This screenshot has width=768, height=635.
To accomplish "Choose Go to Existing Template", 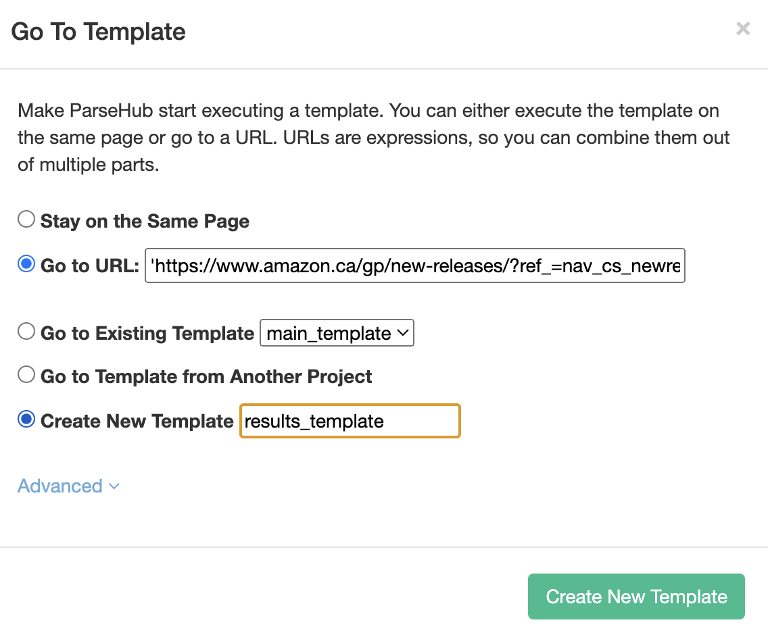I will pos(26,330).
